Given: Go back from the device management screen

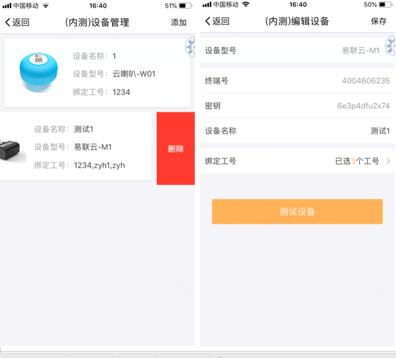Looking at the screenshot, I should tap(17, 22).
